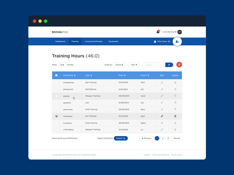The image size is (234, 175).
Task: Sort the table by Date column
Action: point(122,75)
